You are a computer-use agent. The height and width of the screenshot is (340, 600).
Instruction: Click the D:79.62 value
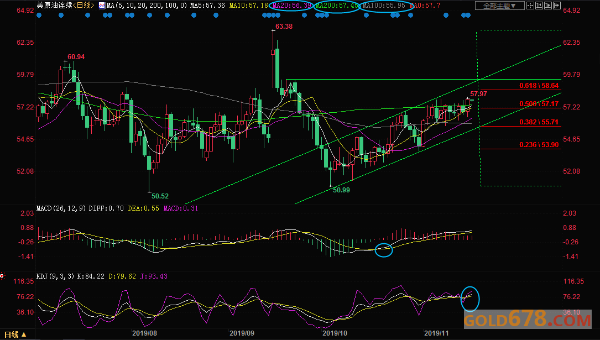point(122,276)
